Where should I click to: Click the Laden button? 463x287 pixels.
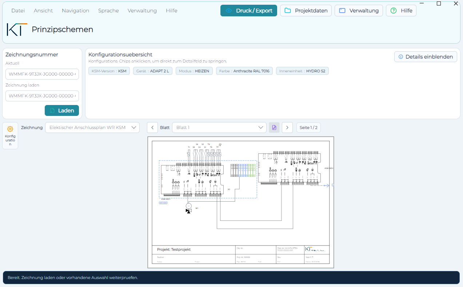62,110
